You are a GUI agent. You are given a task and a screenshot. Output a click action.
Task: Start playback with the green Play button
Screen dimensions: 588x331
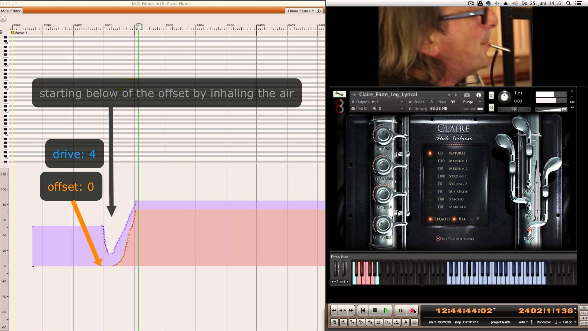coord(386,310)
